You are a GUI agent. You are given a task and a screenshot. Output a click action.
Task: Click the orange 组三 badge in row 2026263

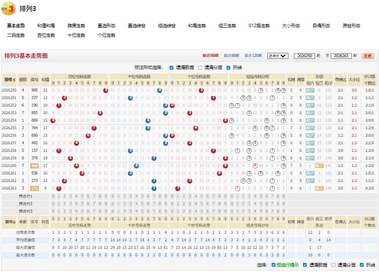319,189
